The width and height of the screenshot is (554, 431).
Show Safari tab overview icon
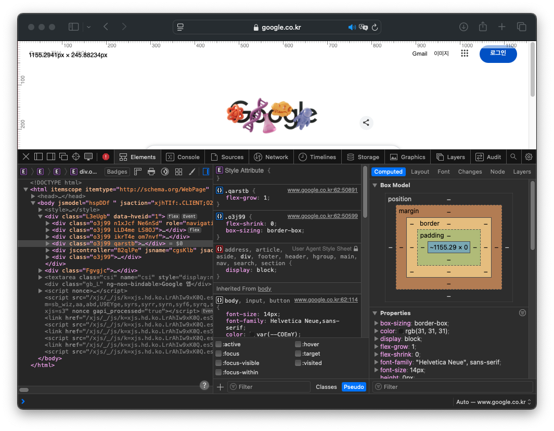pos(522,27)
